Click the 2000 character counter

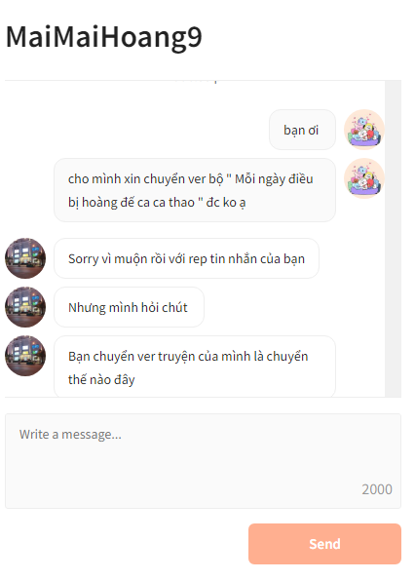point(377,489)
